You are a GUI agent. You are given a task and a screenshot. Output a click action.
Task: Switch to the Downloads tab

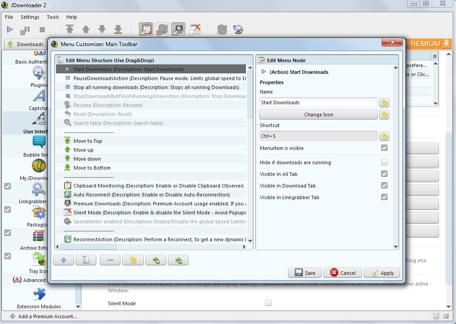coord(26,44)
